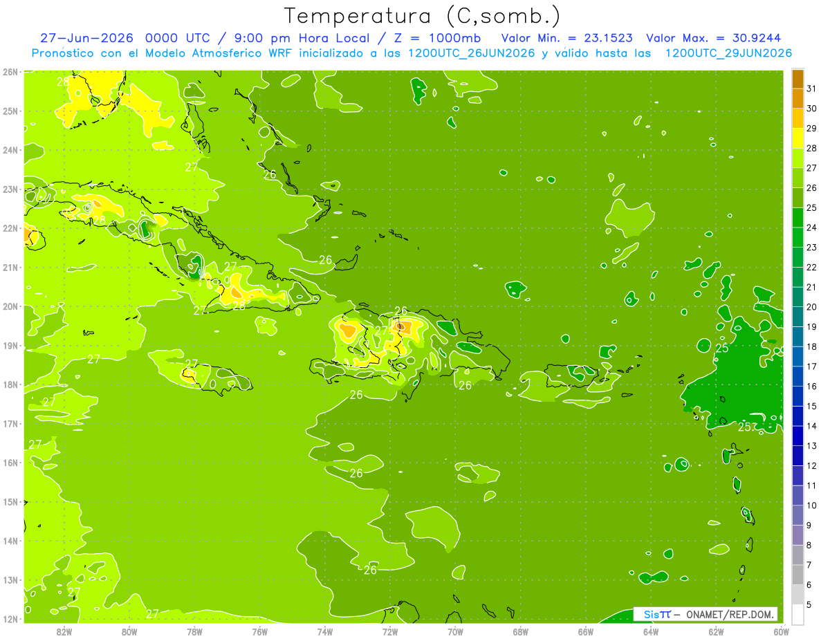Click the '18N' latitude axis label

pos(10,384)
